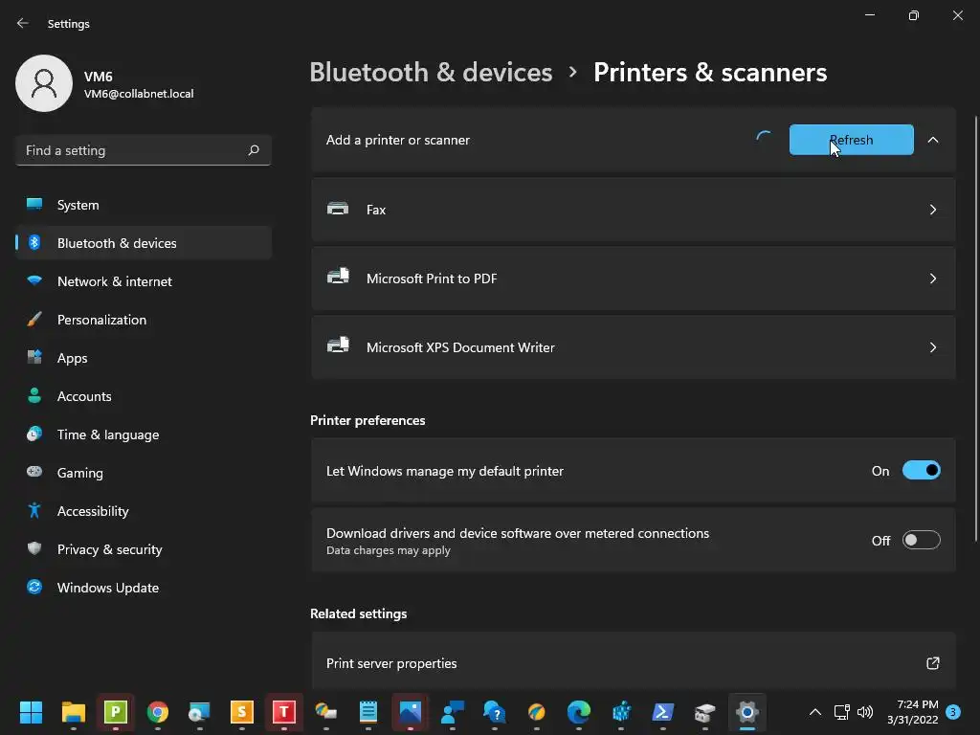
Task: Open Time & language settings
Action: [144, 434]
